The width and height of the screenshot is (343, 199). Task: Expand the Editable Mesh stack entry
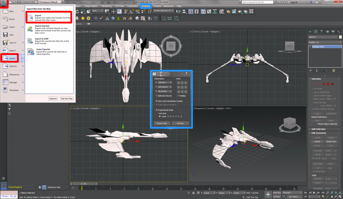tap(310, 47)
